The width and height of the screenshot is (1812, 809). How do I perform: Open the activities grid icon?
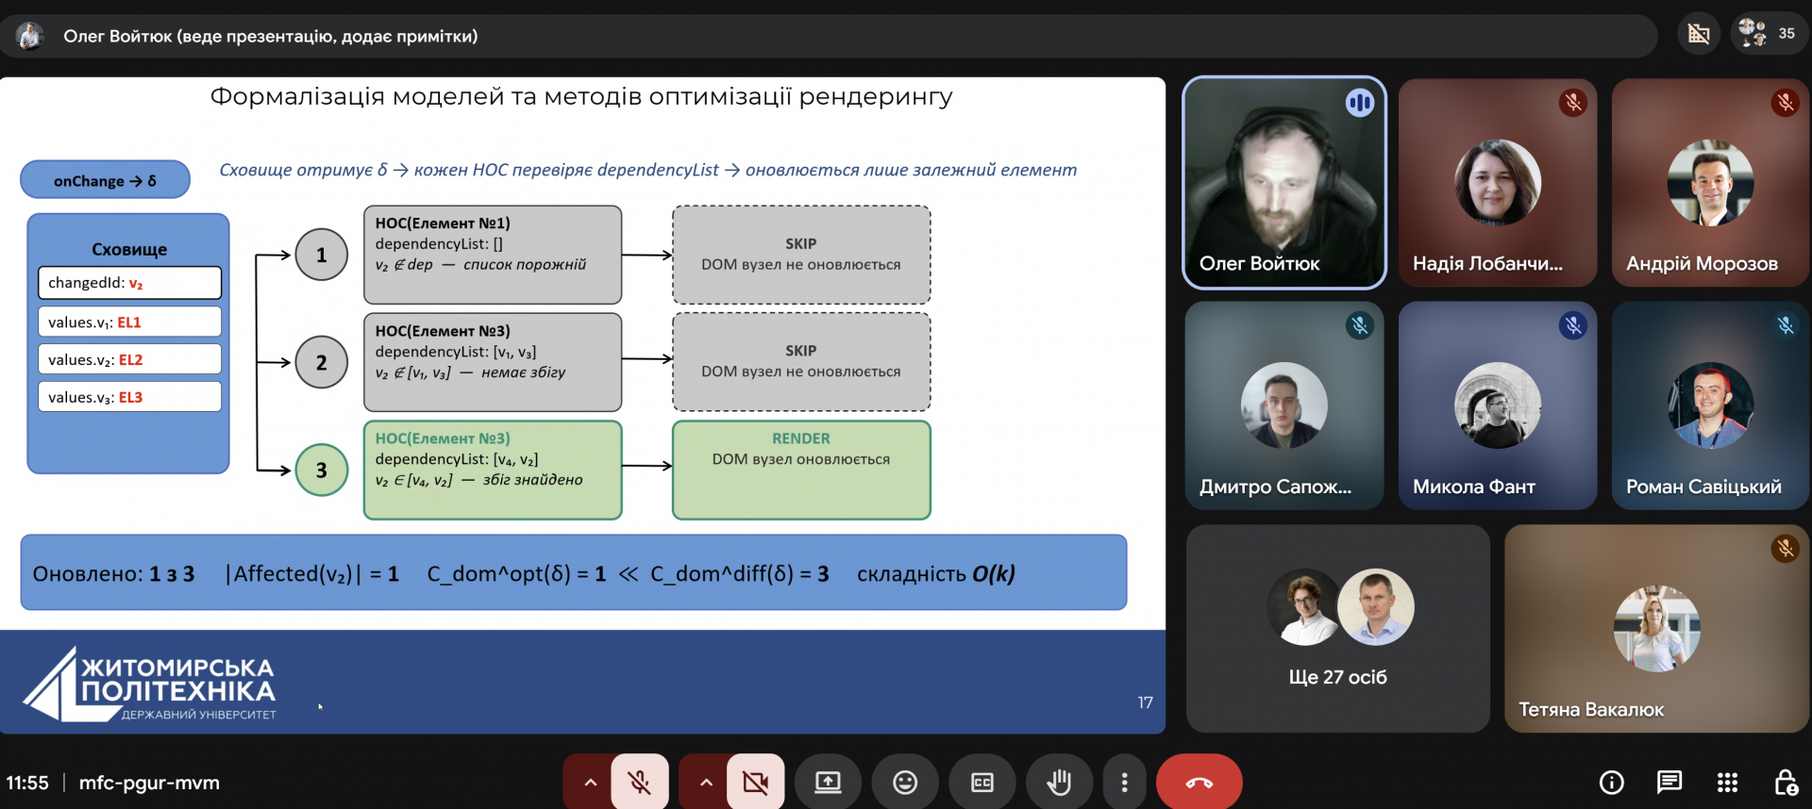click(1727, 783)
